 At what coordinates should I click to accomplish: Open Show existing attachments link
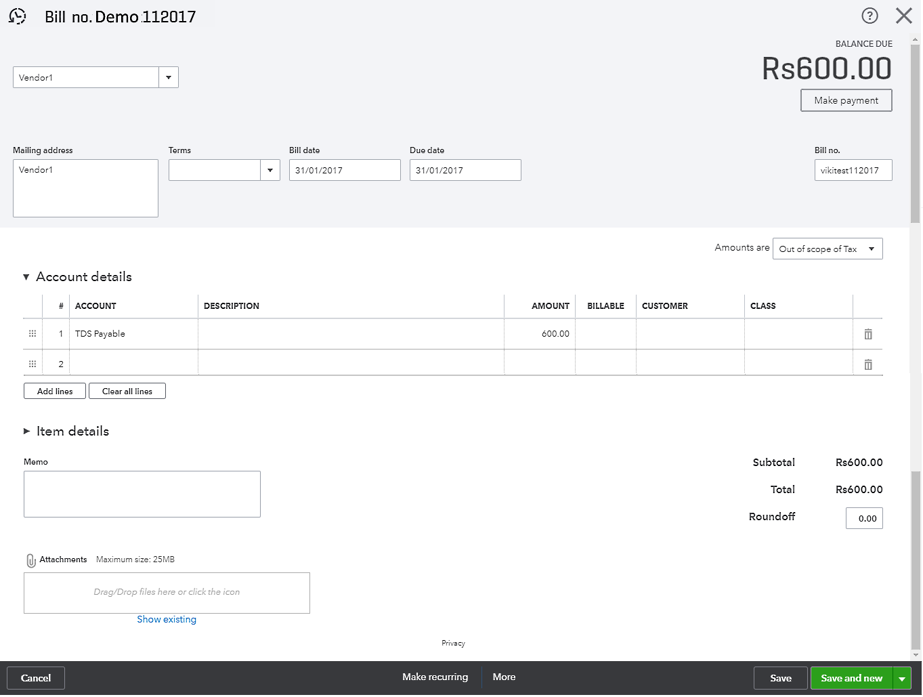[x=167, y=619]
